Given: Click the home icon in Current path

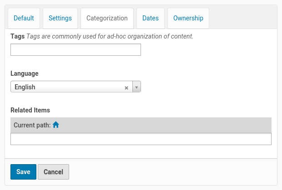Looking at the screenshot, I should [x=56, y=125].
